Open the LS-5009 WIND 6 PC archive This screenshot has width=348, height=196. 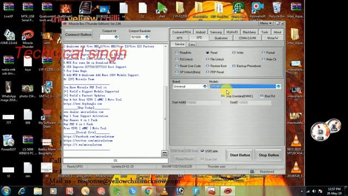pyautogui.click(x=28, y=145)
